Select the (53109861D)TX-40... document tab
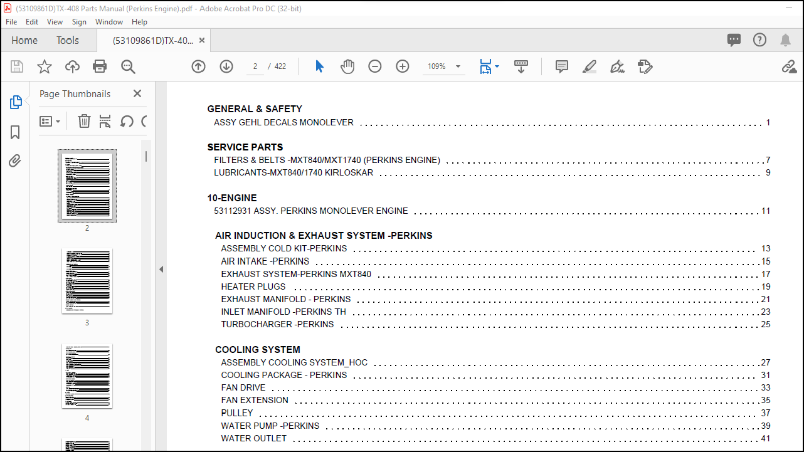The width and height of the screenshot is (804, 452). [x=153, y=40]
